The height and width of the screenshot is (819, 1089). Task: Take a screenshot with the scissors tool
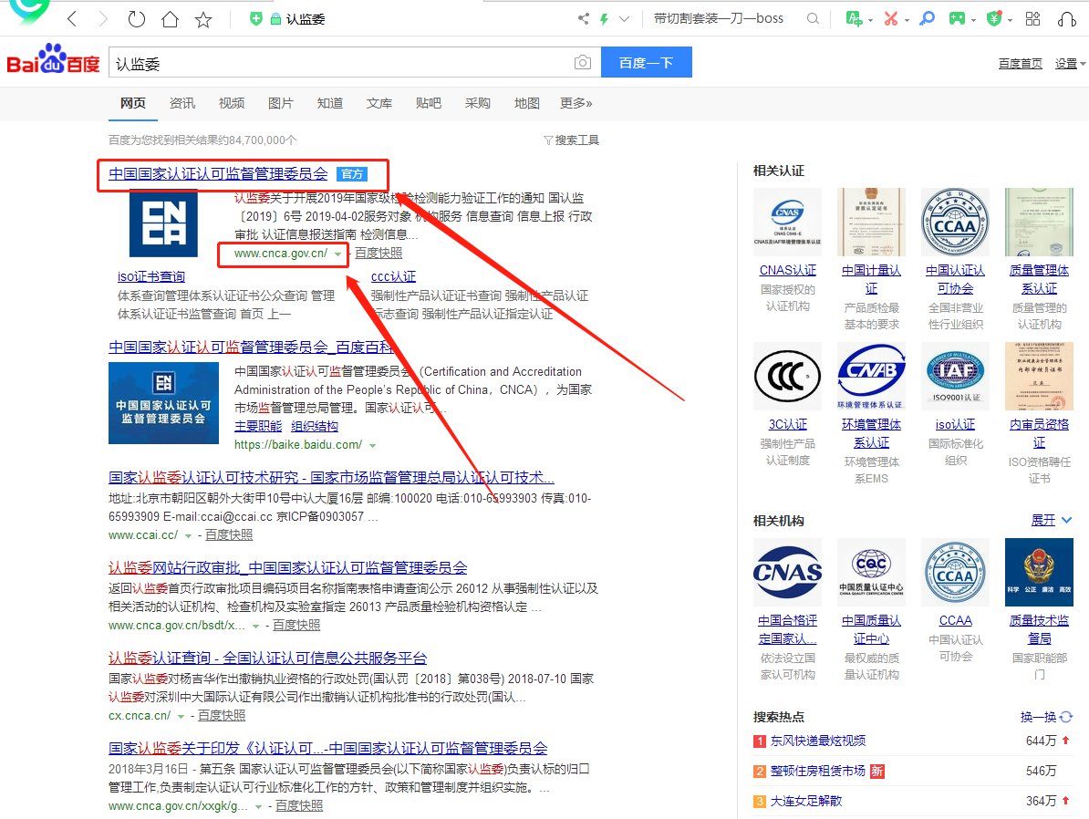click(889, 18)
